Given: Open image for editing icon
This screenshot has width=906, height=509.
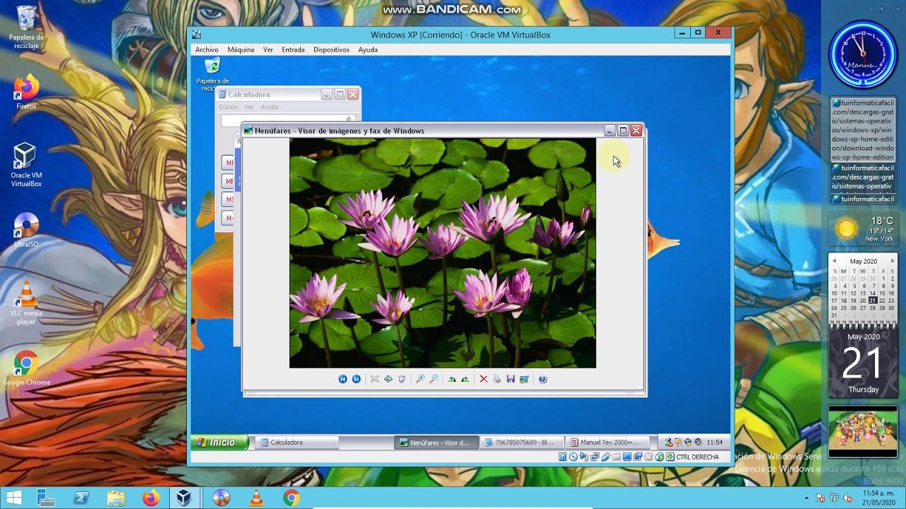Looking at the screenshot, I should pyautogui.click(x=524, y=379).
